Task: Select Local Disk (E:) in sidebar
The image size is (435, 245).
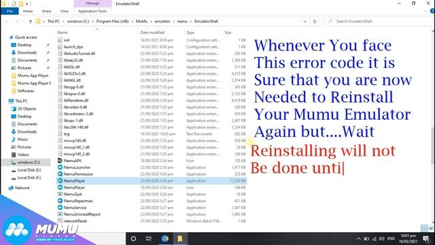Action: [x=29, y=170]
